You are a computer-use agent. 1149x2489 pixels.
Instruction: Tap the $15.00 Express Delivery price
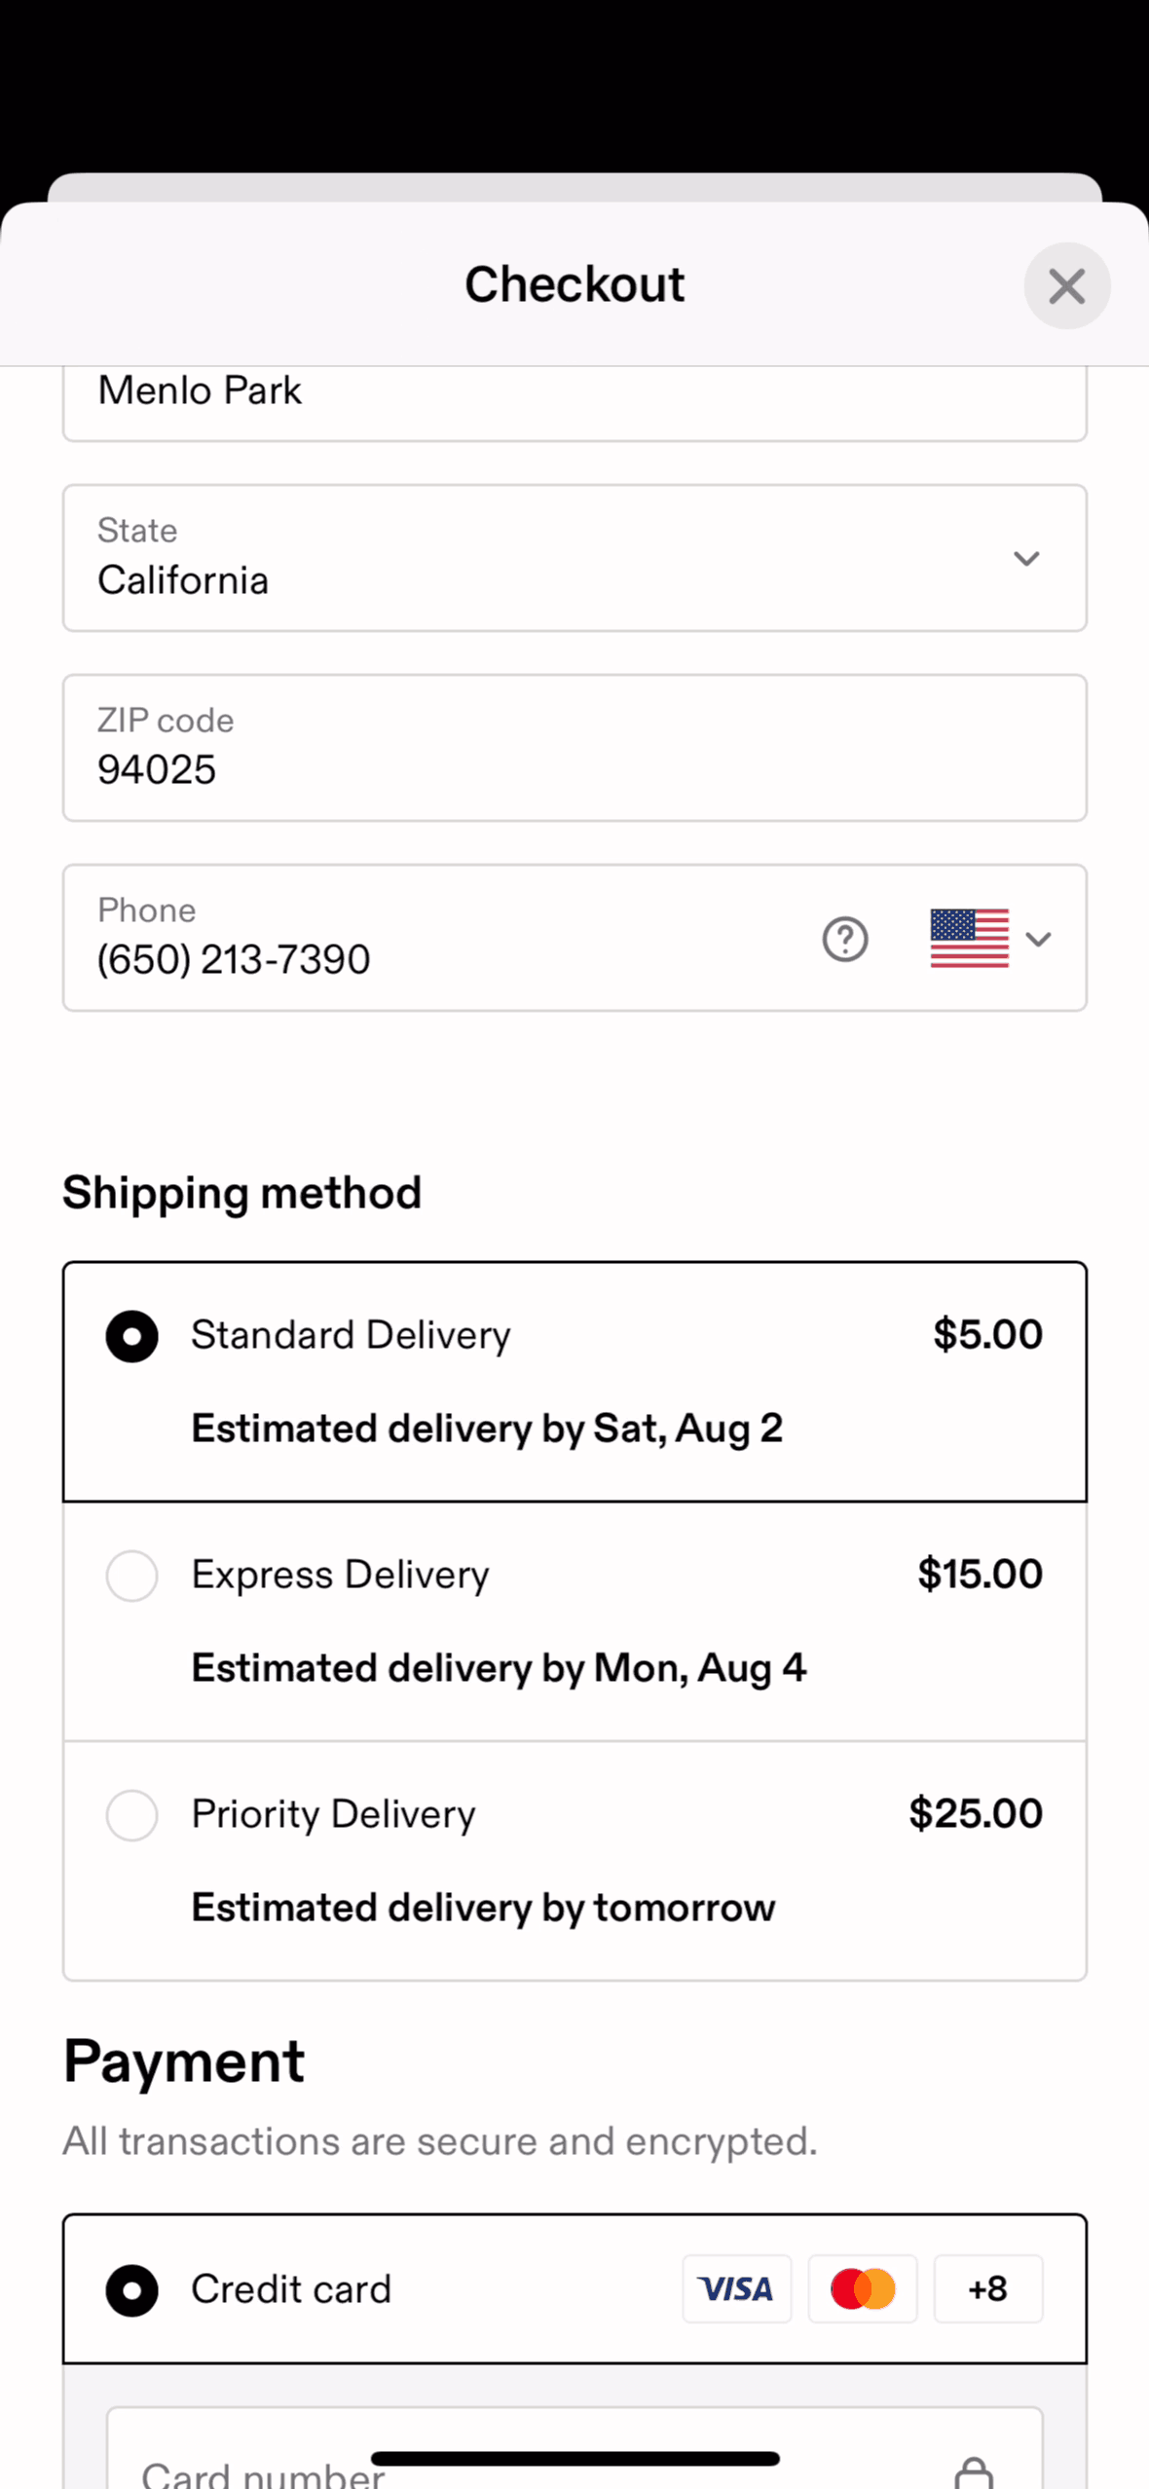(980, 1575)
